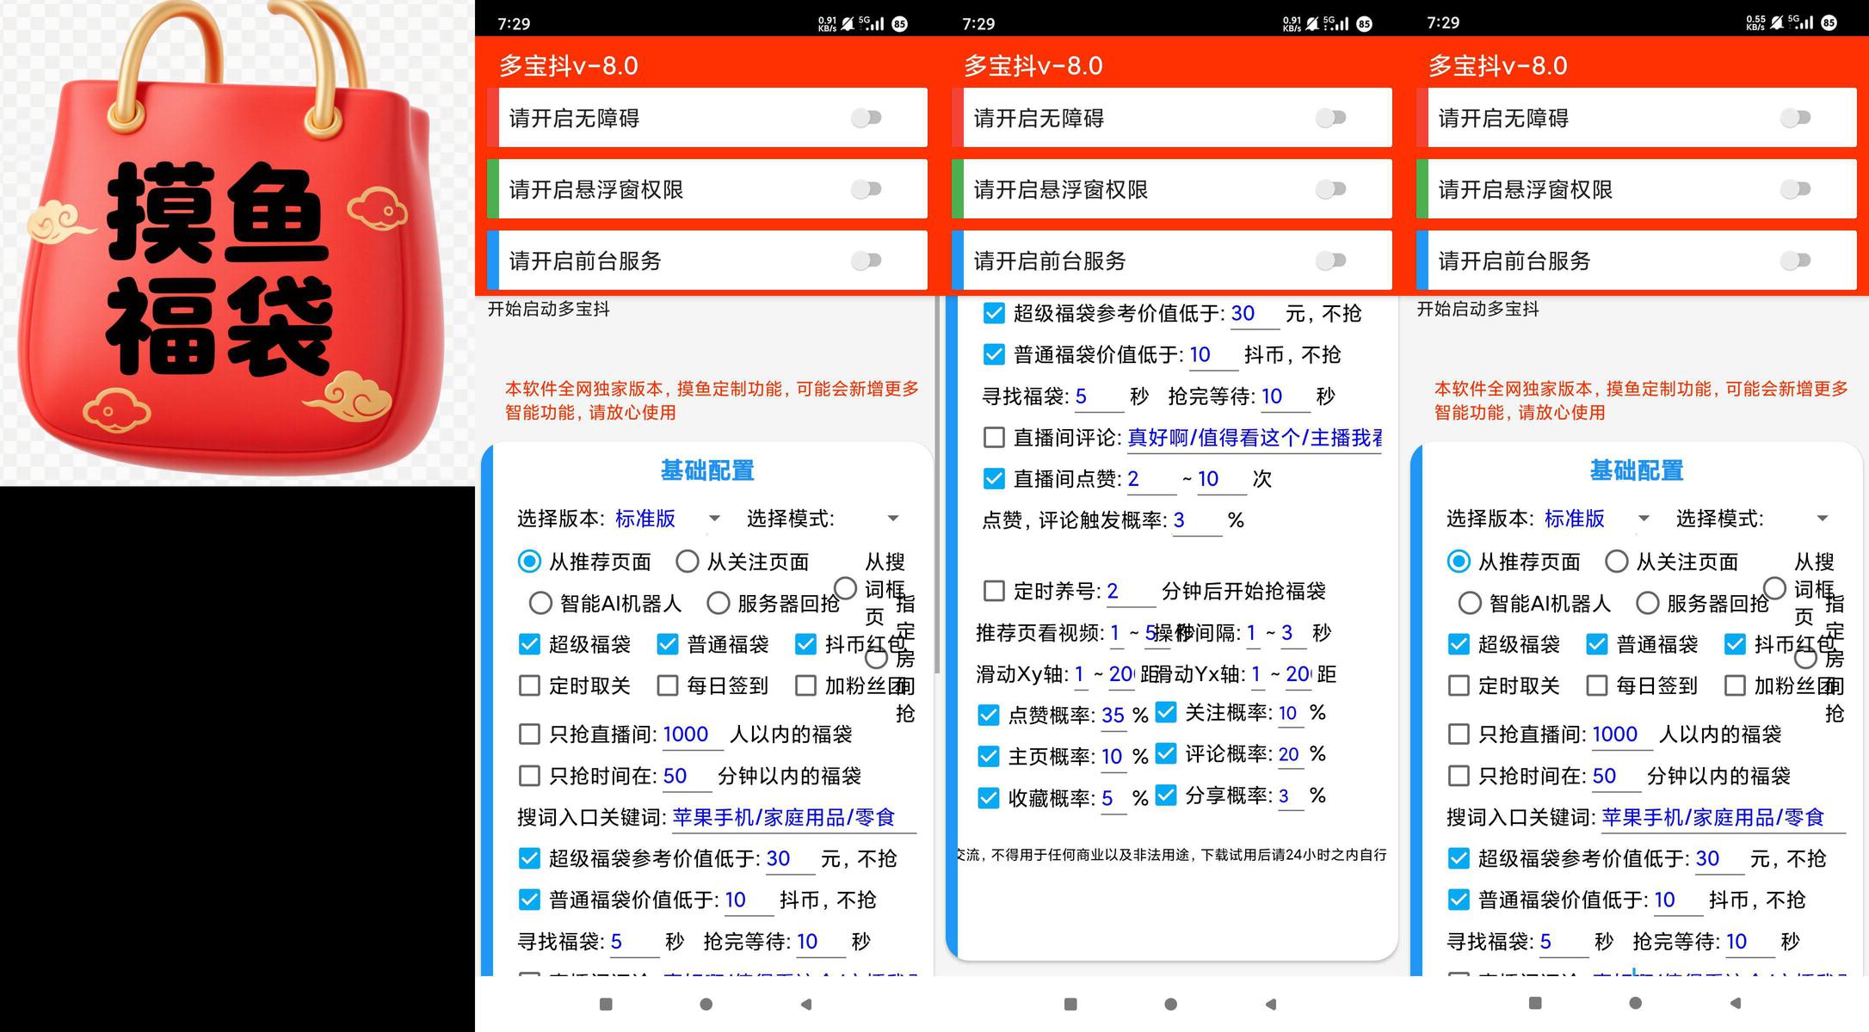The height and width of the screenshot is (1032, 1869).
Task: Tap home circle in leftmost phone's navigation bar
Action: click(706, 1004)
